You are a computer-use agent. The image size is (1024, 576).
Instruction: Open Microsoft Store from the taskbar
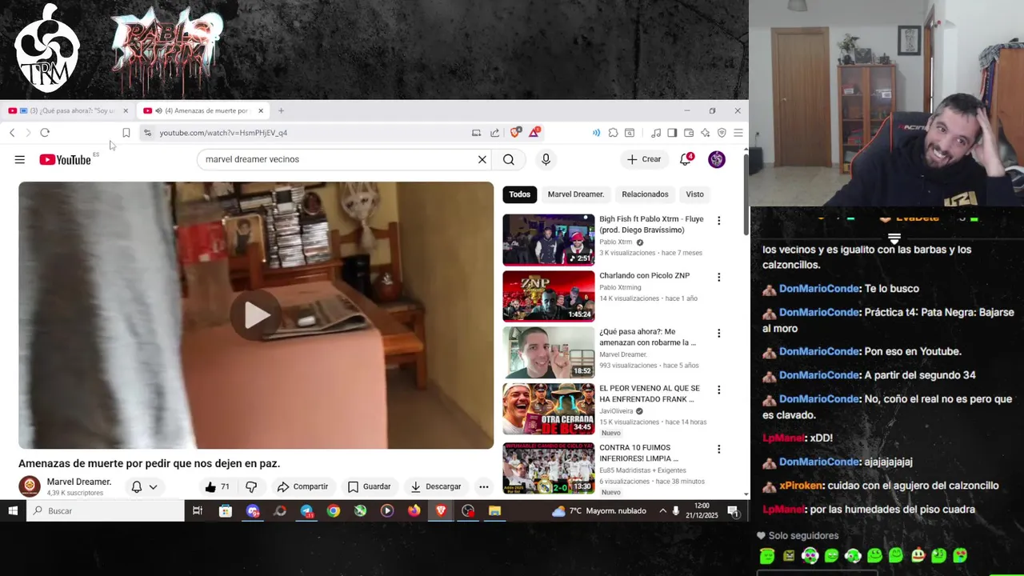(x=226, y=510)
